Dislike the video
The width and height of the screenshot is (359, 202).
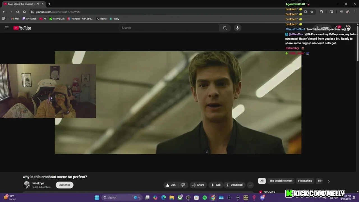pyautogui.click(x=183, y=185)
